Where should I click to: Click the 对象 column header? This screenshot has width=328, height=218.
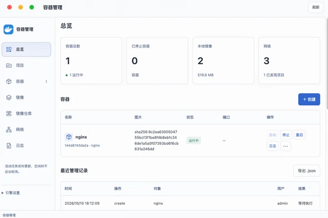tap(157, 188)
